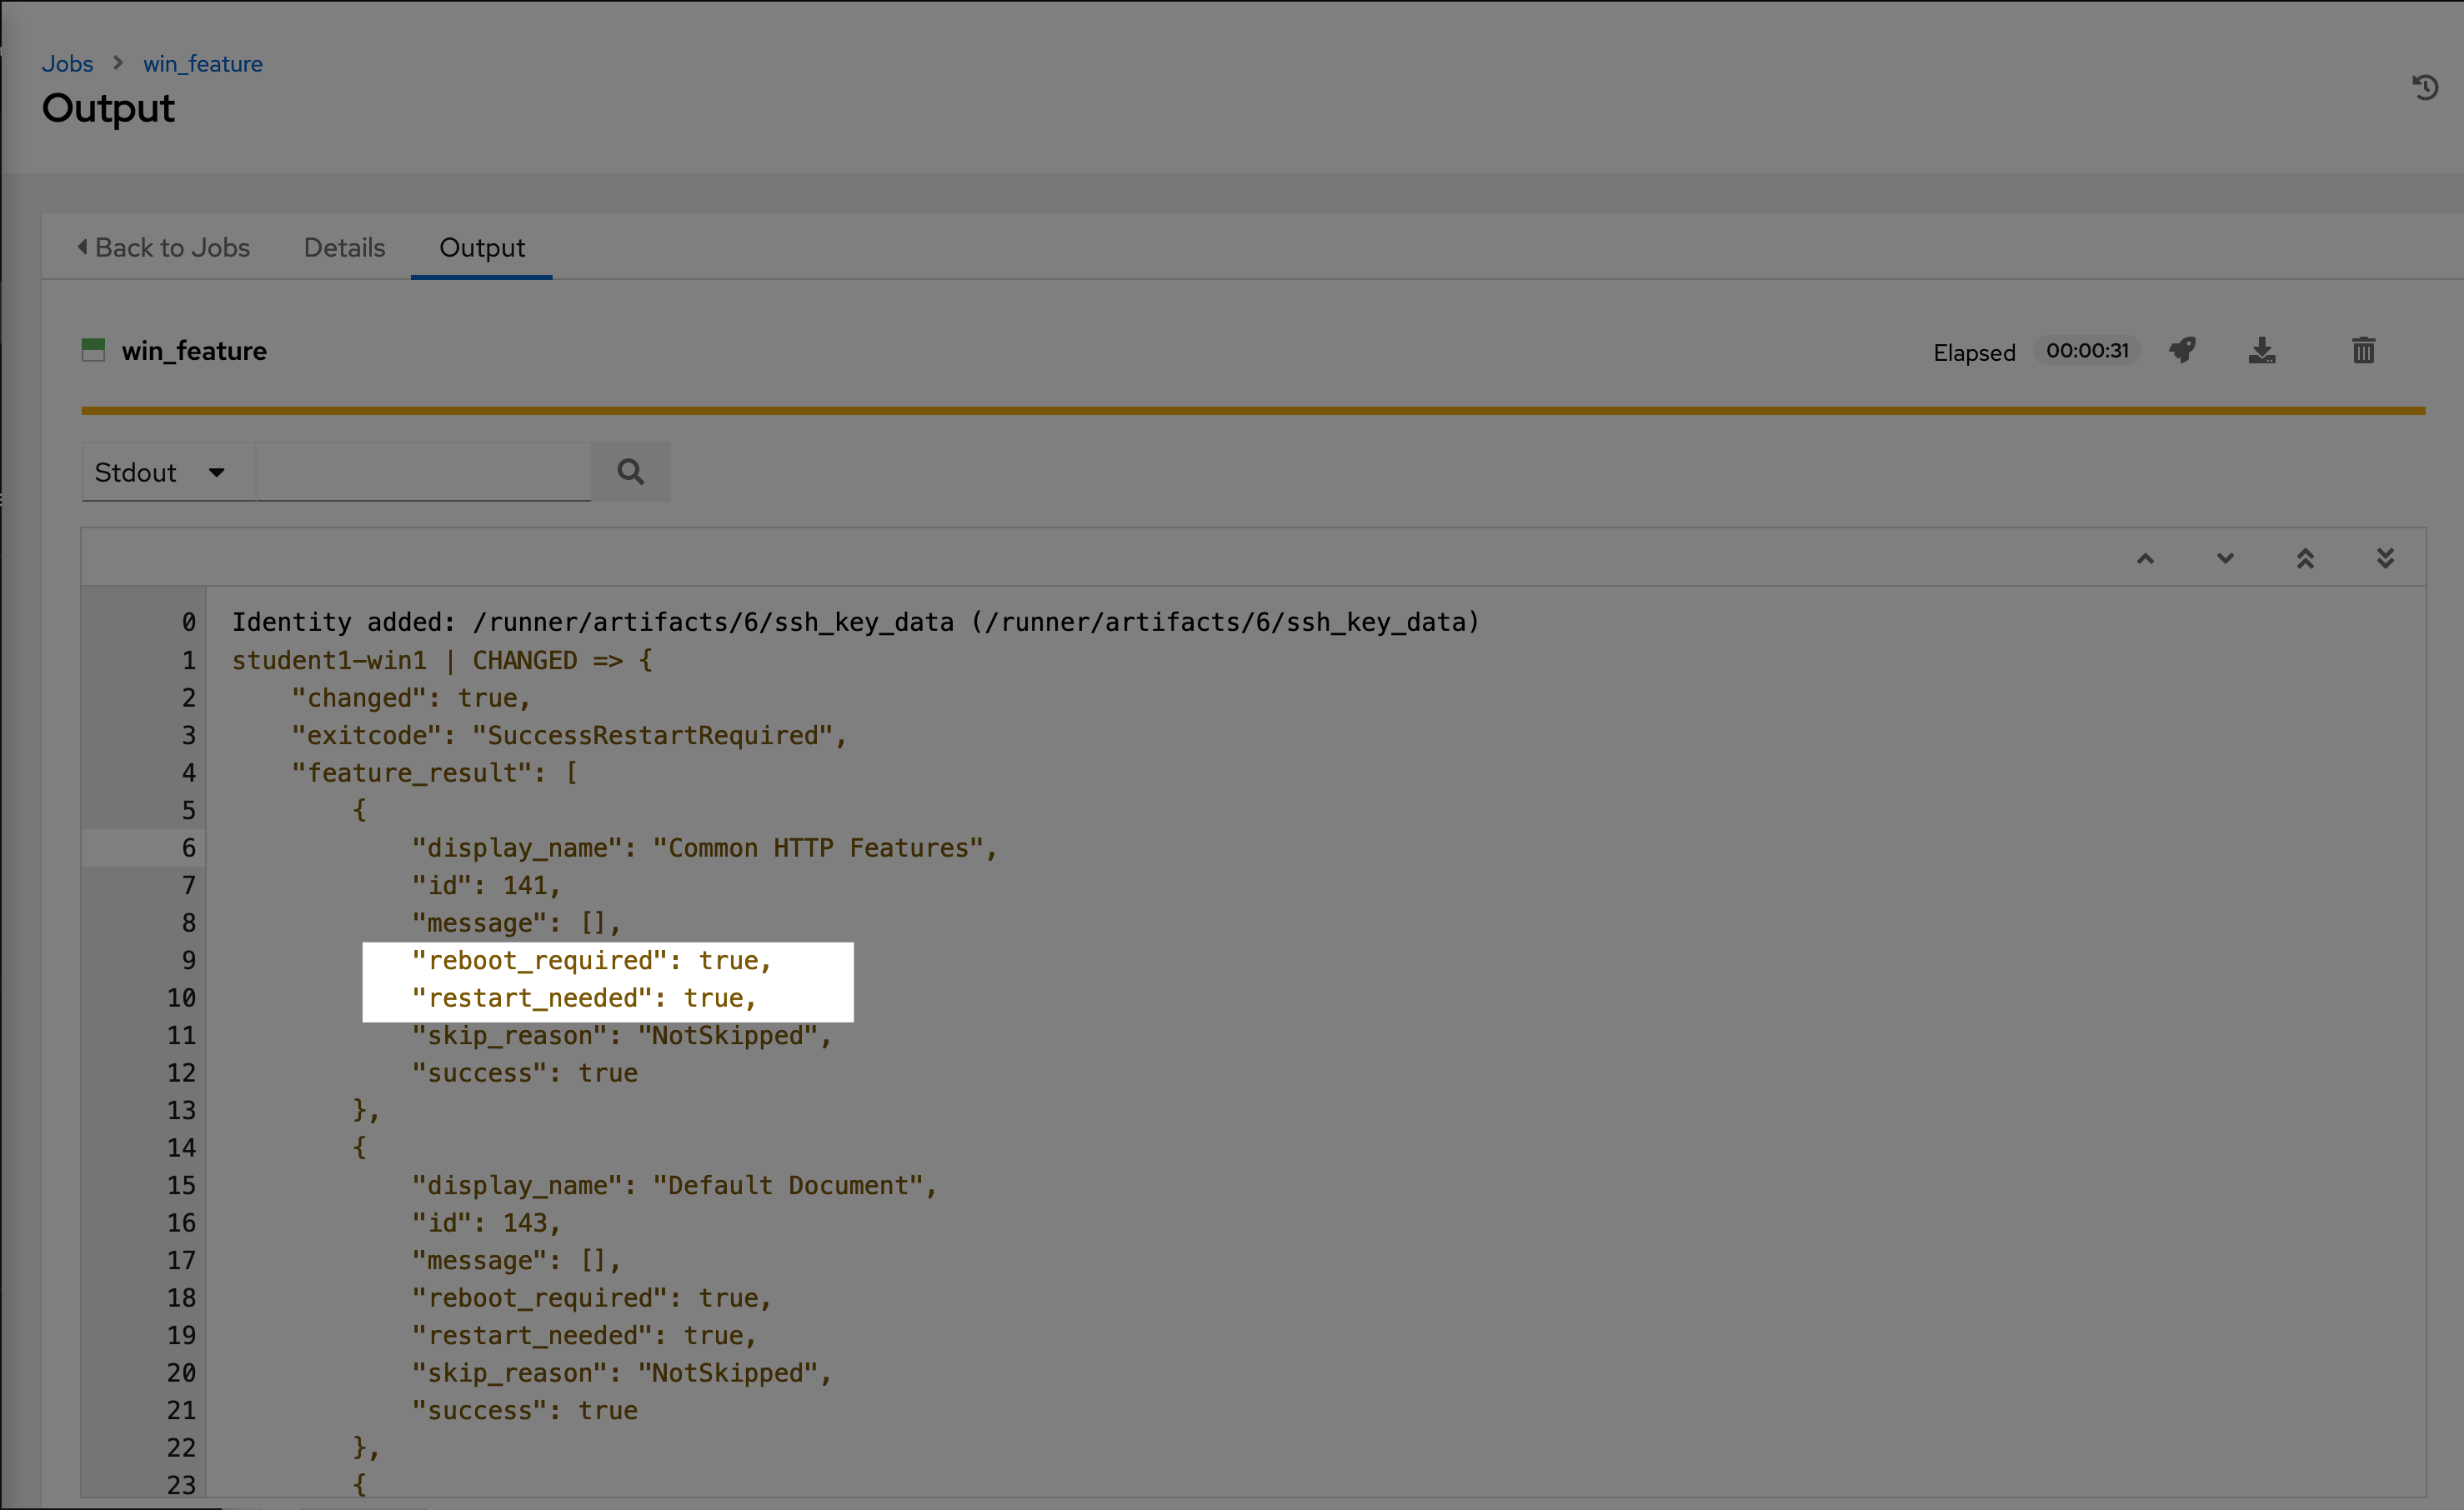
Task: Relaunch the job using the rocket icon
Action: tap(2182, 350)
